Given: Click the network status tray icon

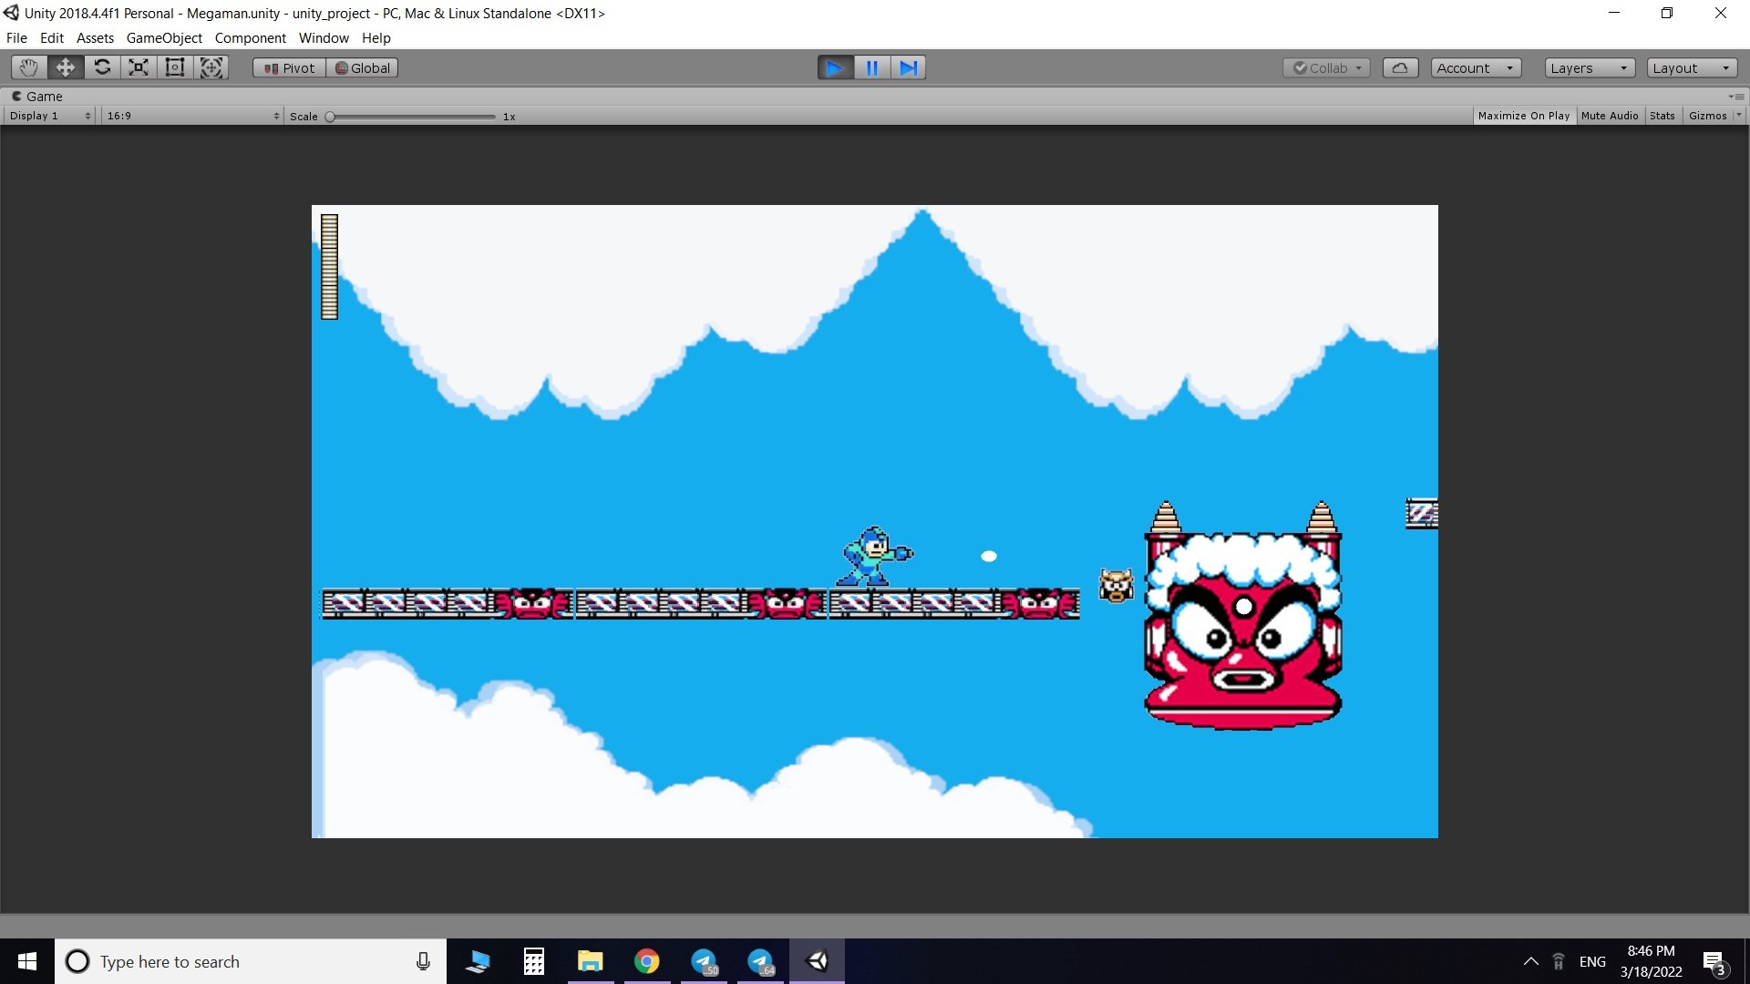Looking at the screenshot, I should tap(1559, 961).
